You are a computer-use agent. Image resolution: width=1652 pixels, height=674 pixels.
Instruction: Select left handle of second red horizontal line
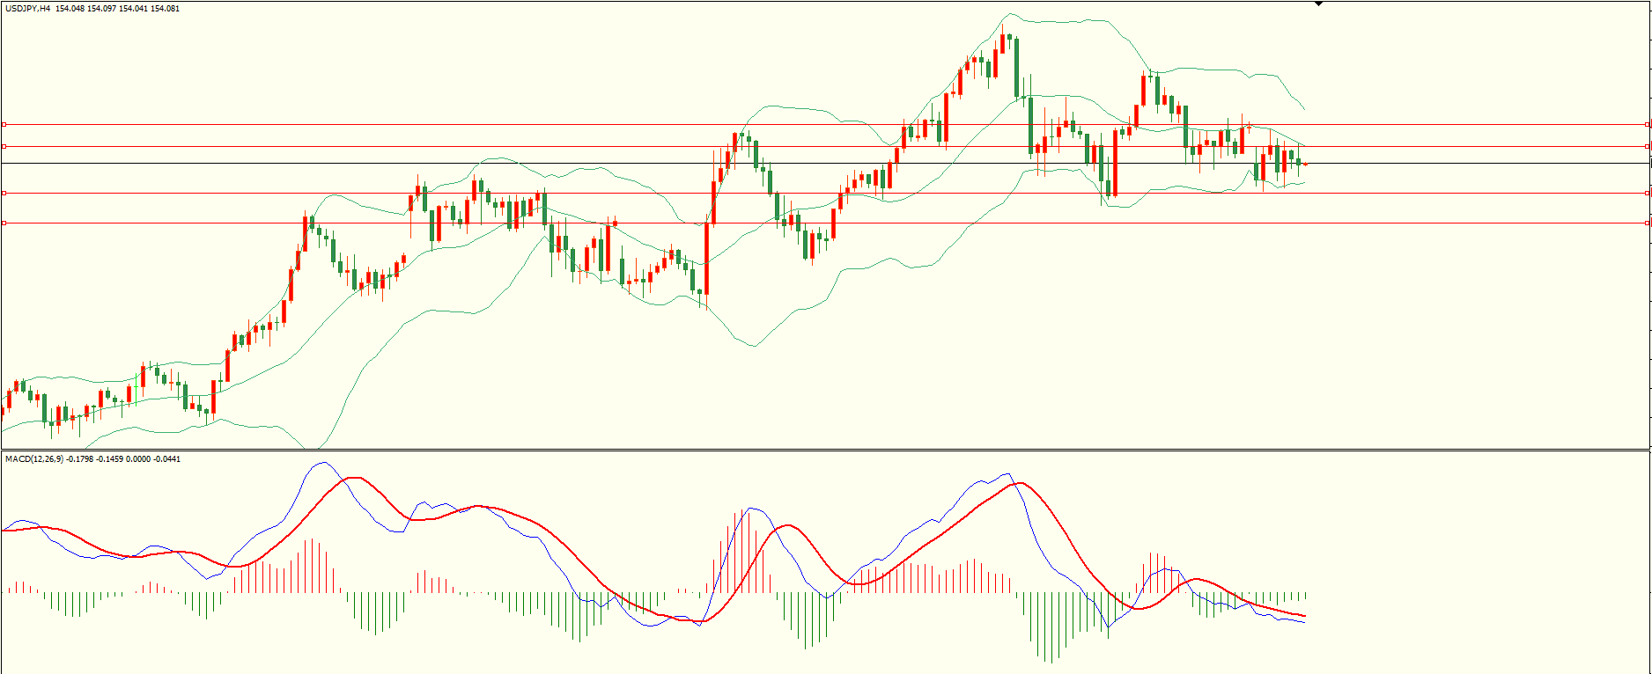(4, 147)
